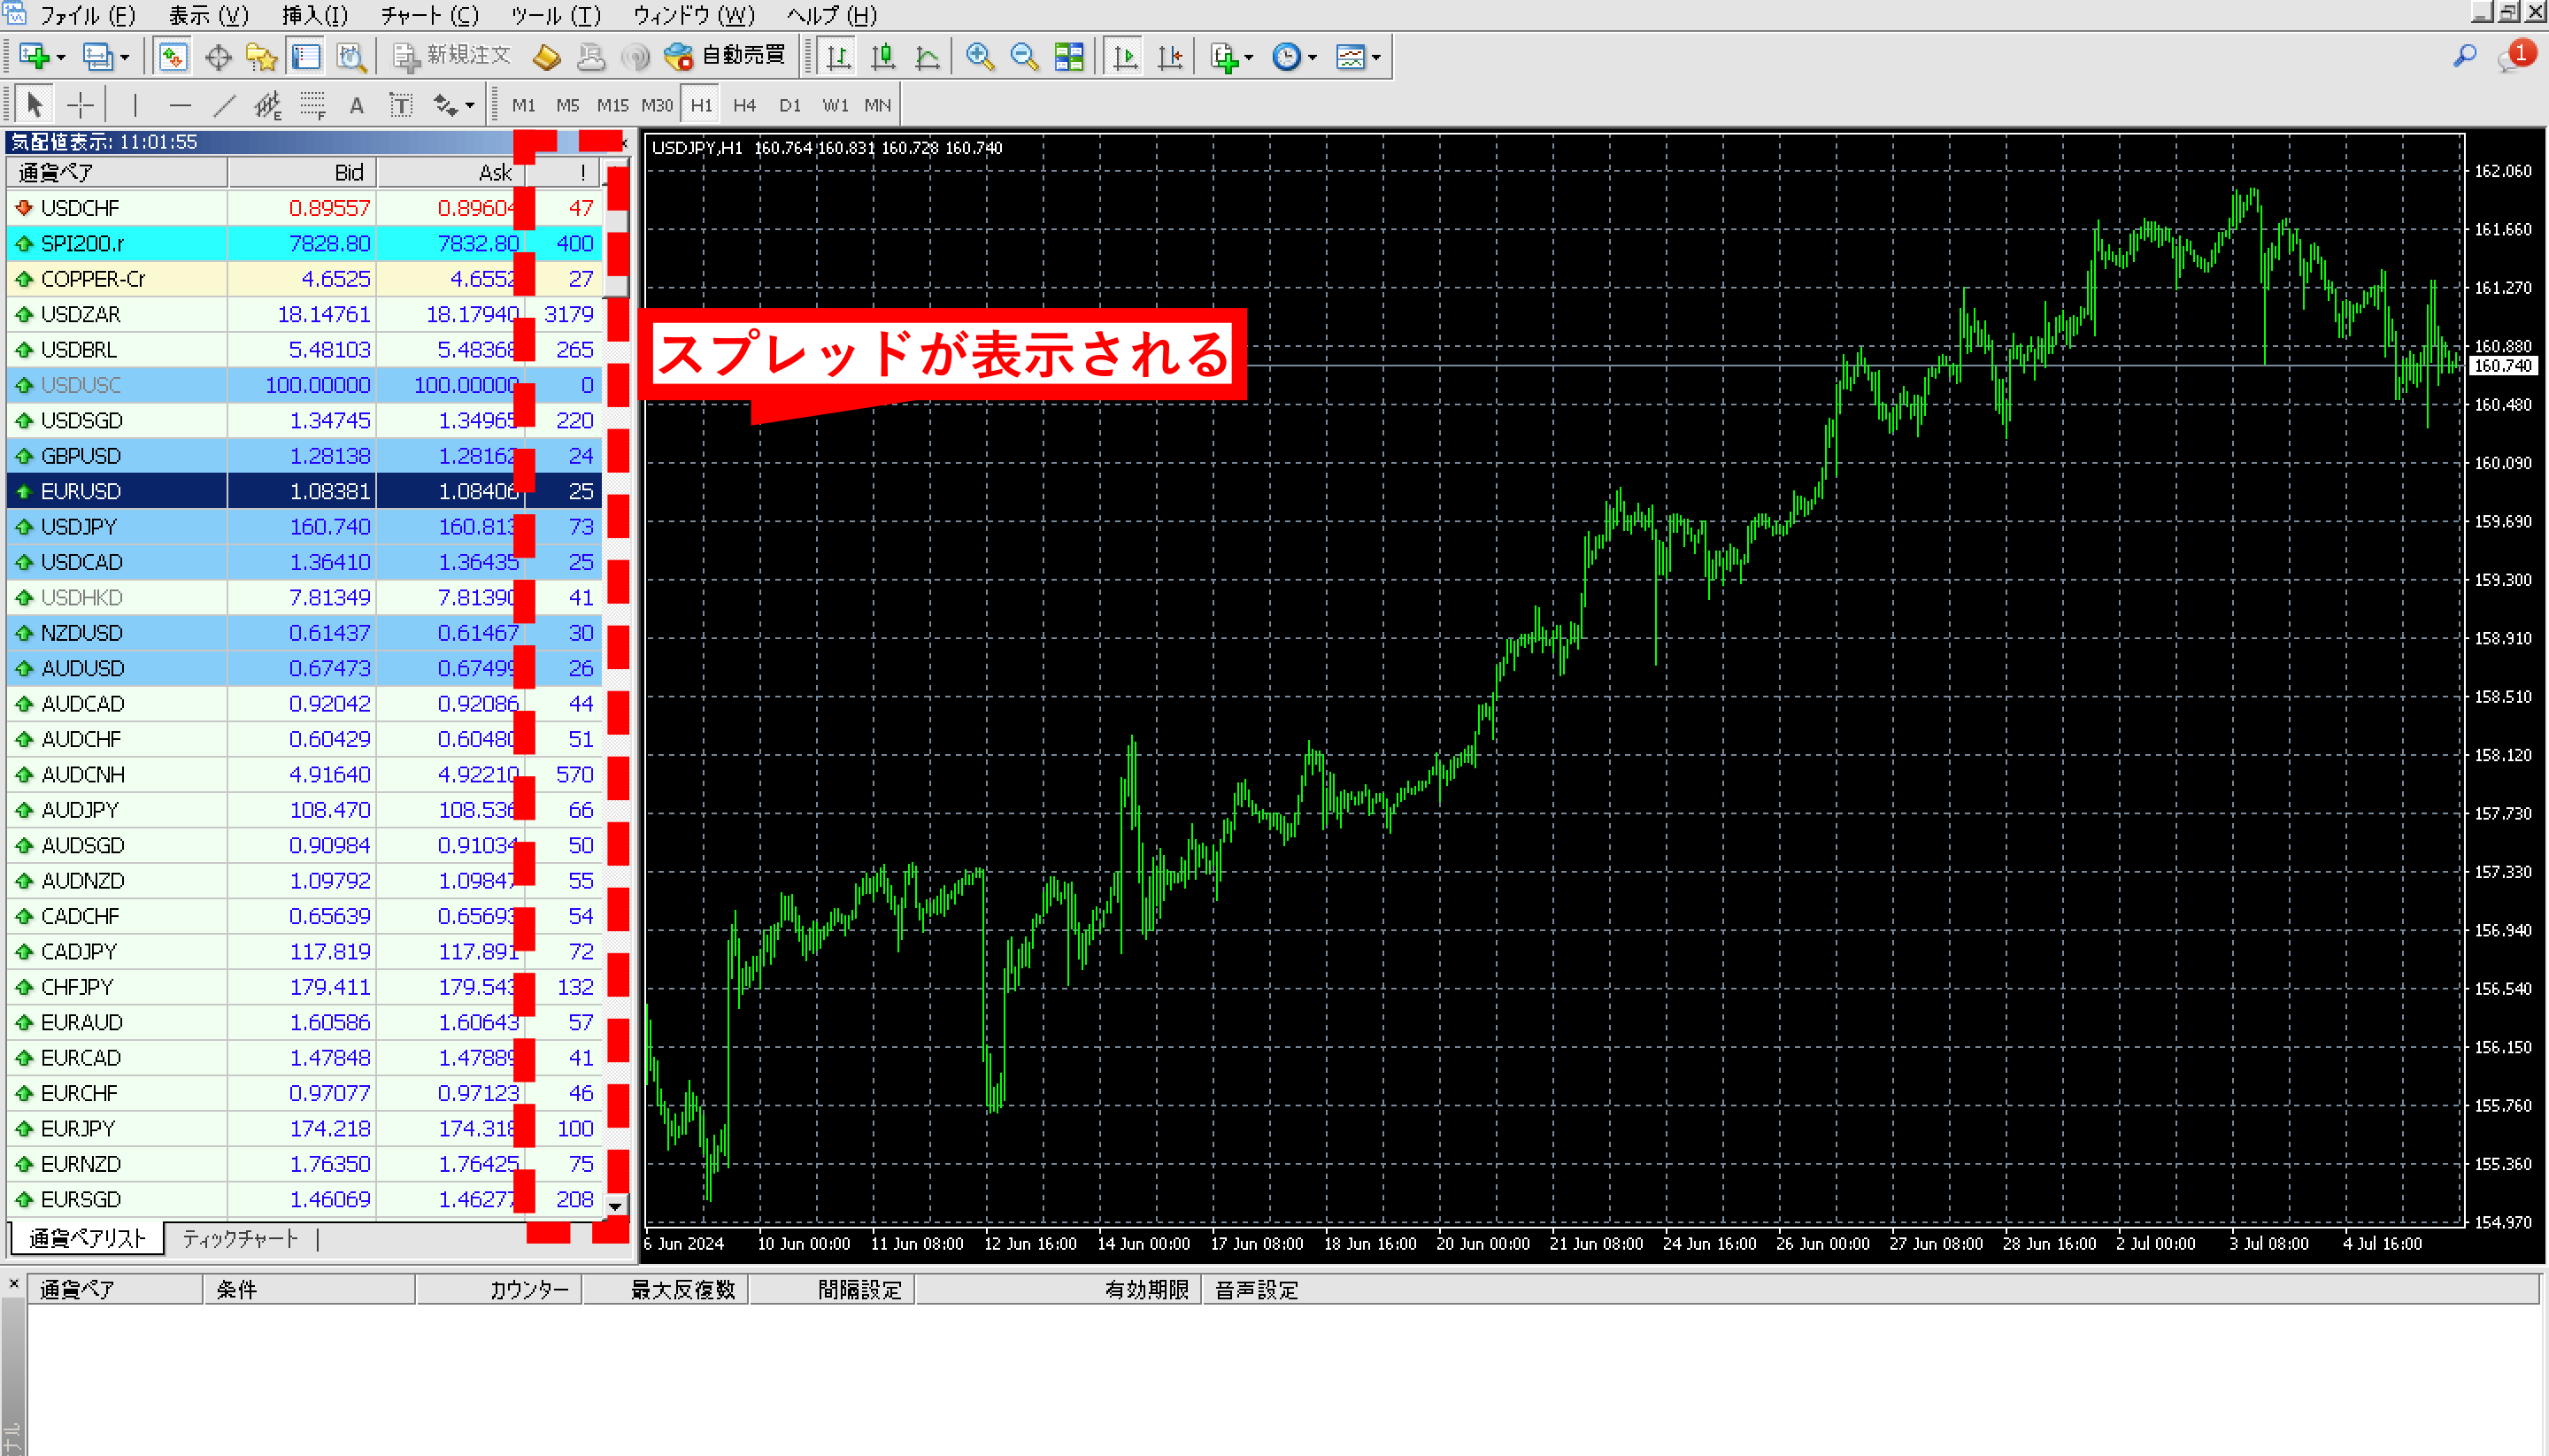The image size is (2549, 1456).
Task: Click the 有効期限 column header
Action: [x=1058, y=1290]
